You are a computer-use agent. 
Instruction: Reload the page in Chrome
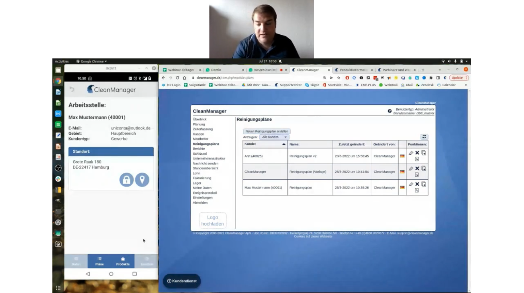coord(178,78)
